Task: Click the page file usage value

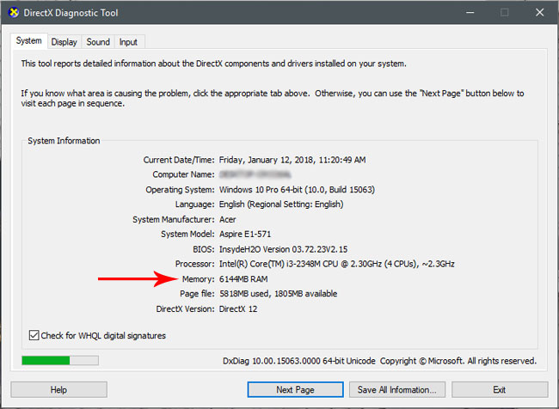Action: (x=278, y=294)
